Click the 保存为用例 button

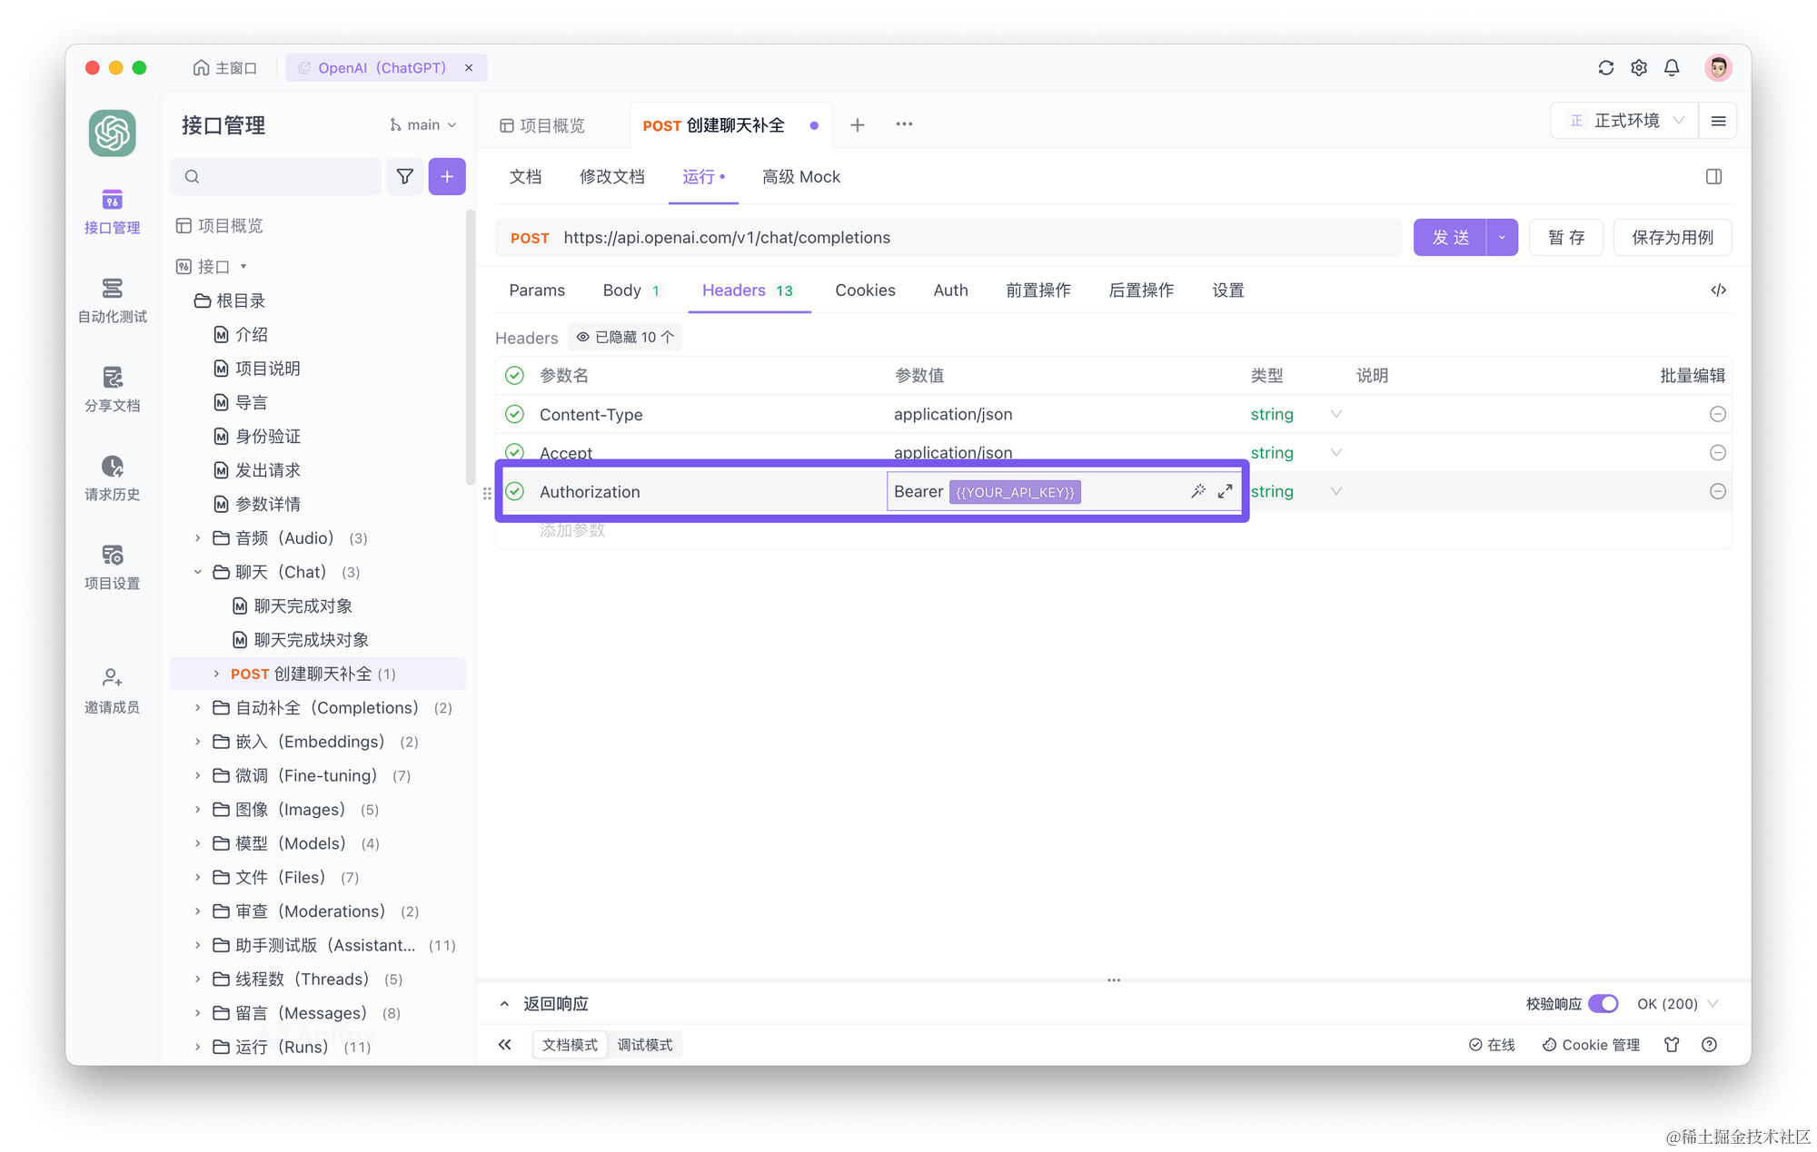coord(1672,238)
